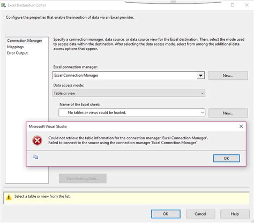Click the 'Excel connection manager:' label

[76, 67]
